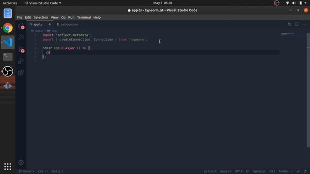Screen dimensions: 310x174
Task: Open the Manage gear settings
Action: click(x=21, y=162)
